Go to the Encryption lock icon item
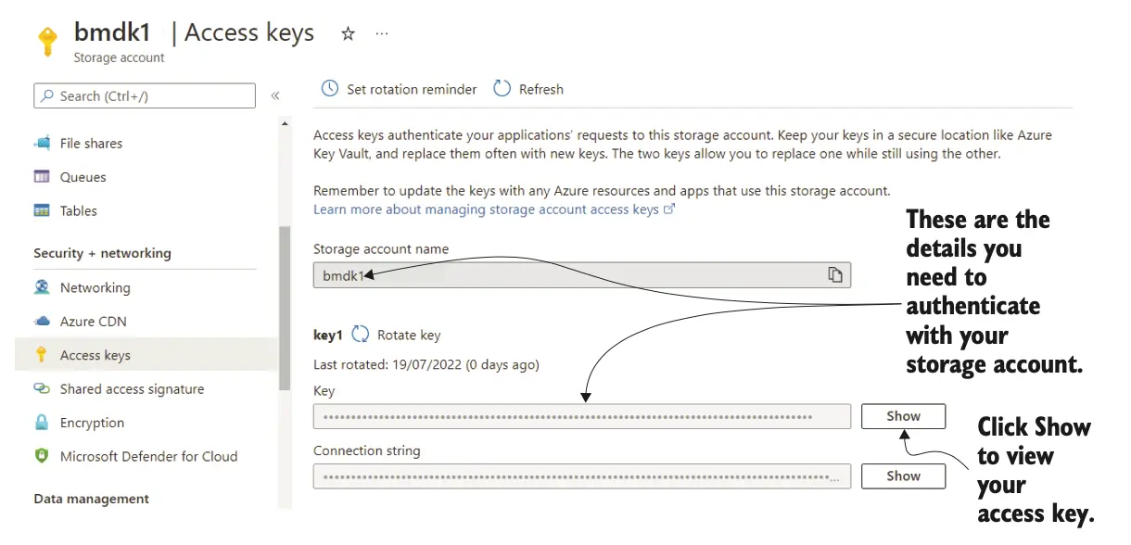 point(42,423)
